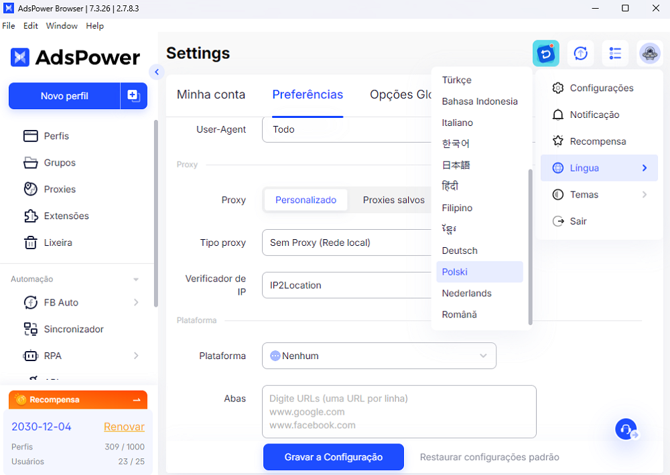The width and height of the screenshot is (670, 475).
Task: Click the update upload icon in header
Action: 580,54
